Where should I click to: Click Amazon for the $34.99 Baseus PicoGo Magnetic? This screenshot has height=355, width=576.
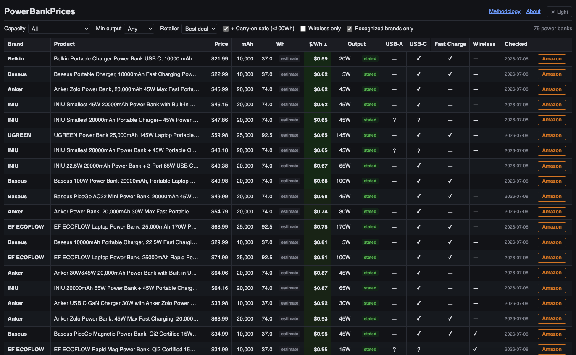pyautogui.click(x=552, y=334)
